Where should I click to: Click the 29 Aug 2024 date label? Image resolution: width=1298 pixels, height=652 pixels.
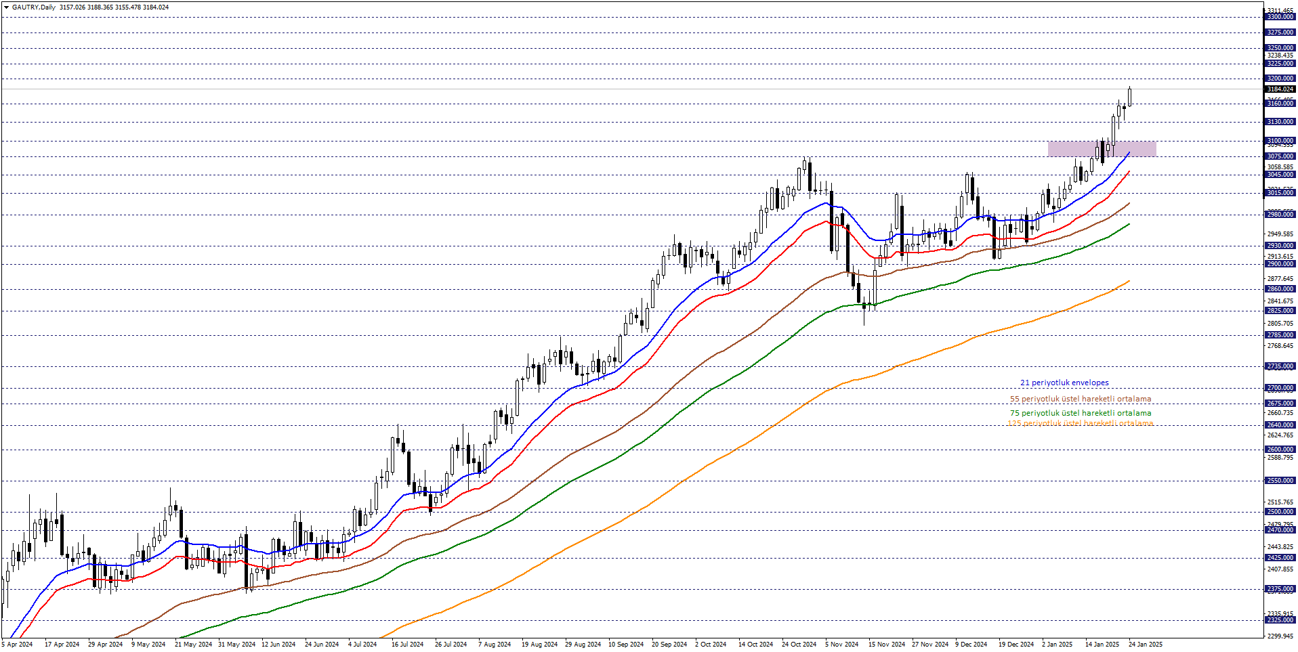[583, 645]
